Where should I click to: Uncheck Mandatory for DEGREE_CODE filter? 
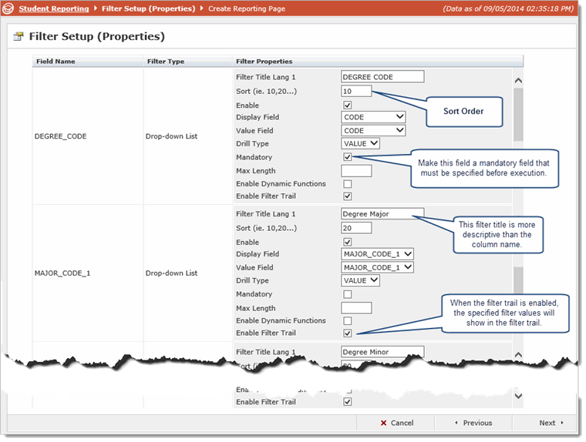[x=348, y=157]
